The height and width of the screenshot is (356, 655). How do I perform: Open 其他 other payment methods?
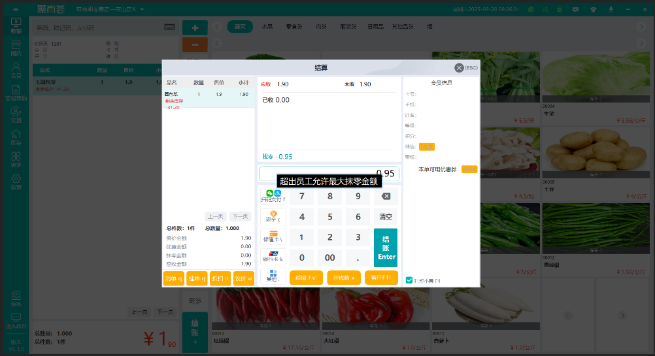[x=273, y=276]
